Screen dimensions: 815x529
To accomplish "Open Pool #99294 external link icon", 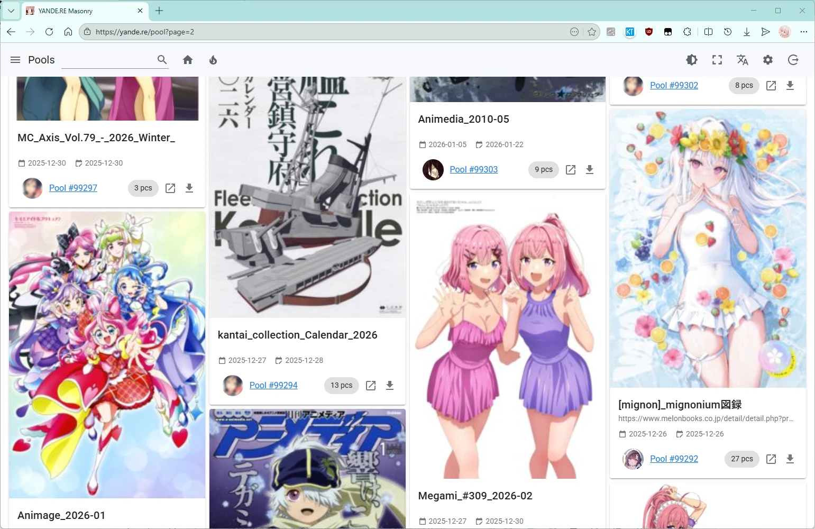I will pos(371,386).
